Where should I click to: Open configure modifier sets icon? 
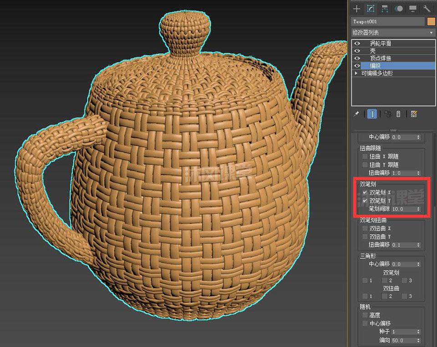point(414,114)
